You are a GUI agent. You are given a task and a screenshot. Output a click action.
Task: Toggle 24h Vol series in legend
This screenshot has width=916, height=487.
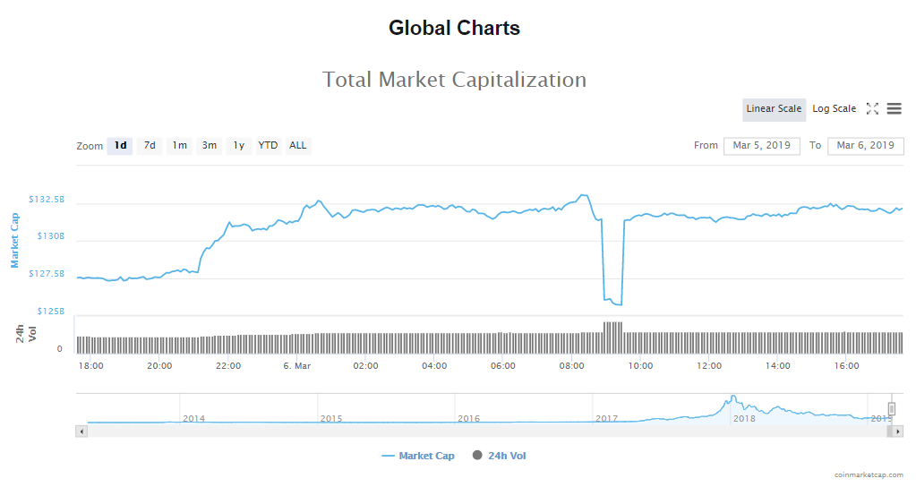500,456
